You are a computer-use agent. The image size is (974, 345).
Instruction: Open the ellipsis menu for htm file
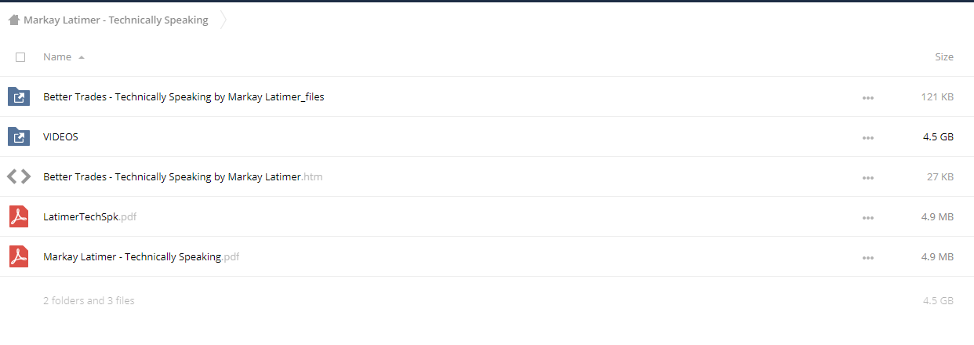coord(867,177)
